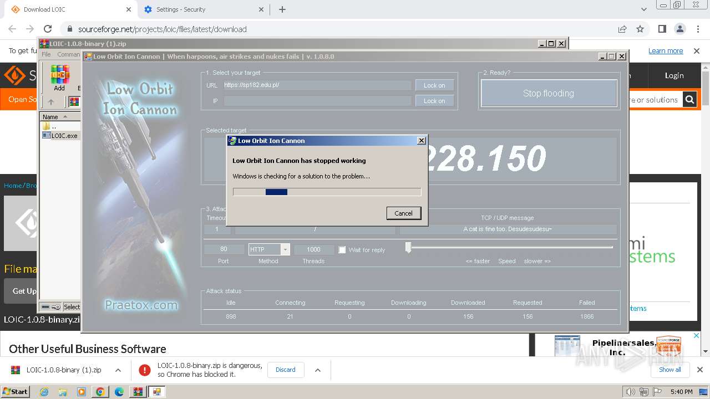Click the Praetox.com link in LOIC

tap(141, 305)
